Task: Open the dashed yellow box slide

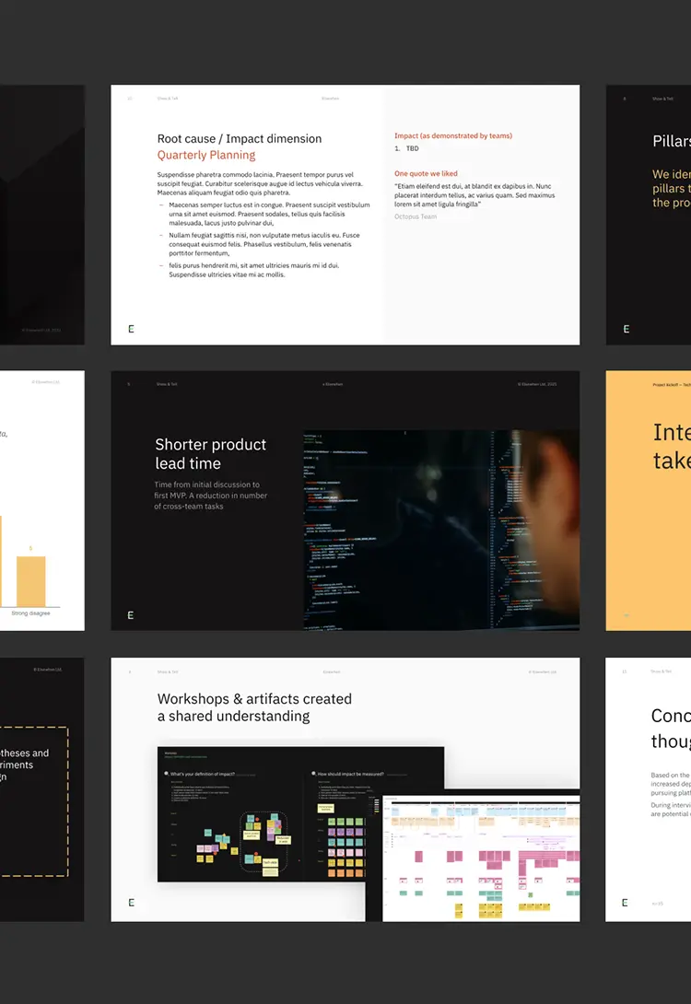Action: point(42,789)
